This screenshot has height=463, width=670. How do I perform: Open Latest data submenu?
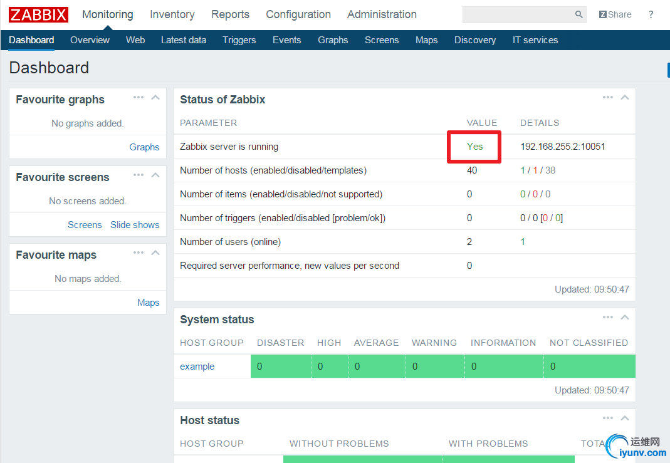tap(184, 40)
